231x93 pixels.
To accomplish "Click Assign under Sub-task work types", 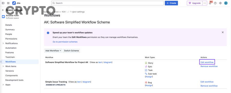I will click(x=149, y=77).
